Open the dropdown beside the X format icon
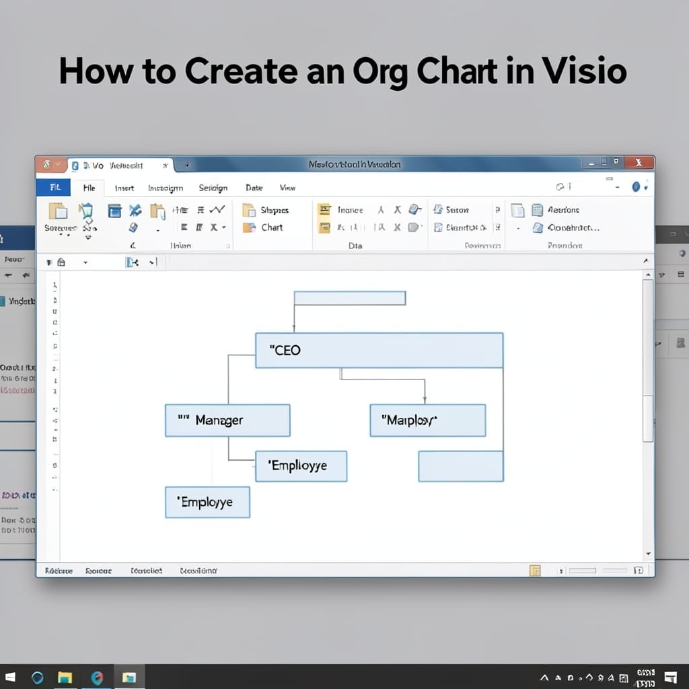Screen dimensions: 689x689 coord(224,227)
